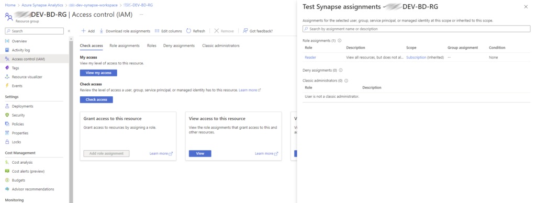Click info icon next to Deny assignments (0)
Viewport: 536px width, 203px height.
(340, 70)
